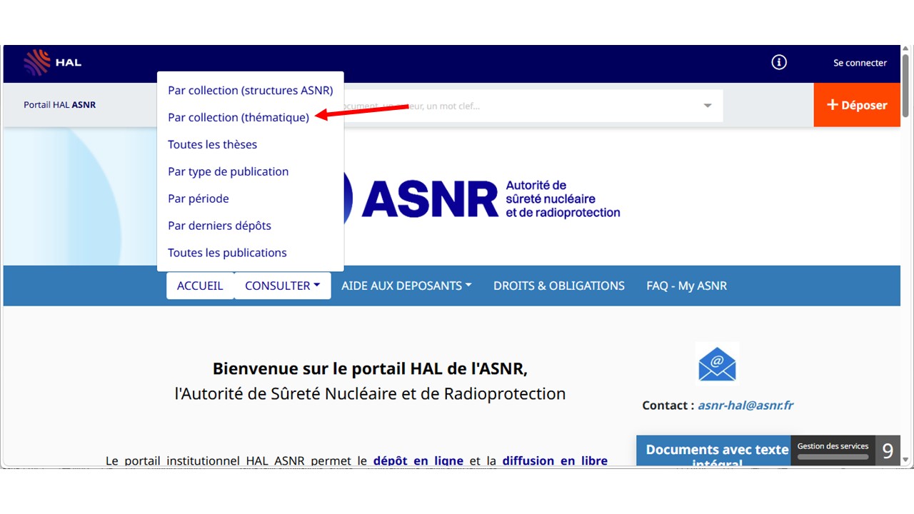Click the Contact label text

coord(668,405)
